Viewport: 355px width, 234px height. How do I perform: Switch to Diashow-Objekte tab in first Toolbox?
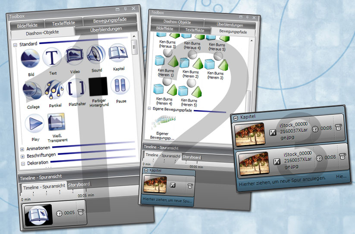[x=42, y=33]
